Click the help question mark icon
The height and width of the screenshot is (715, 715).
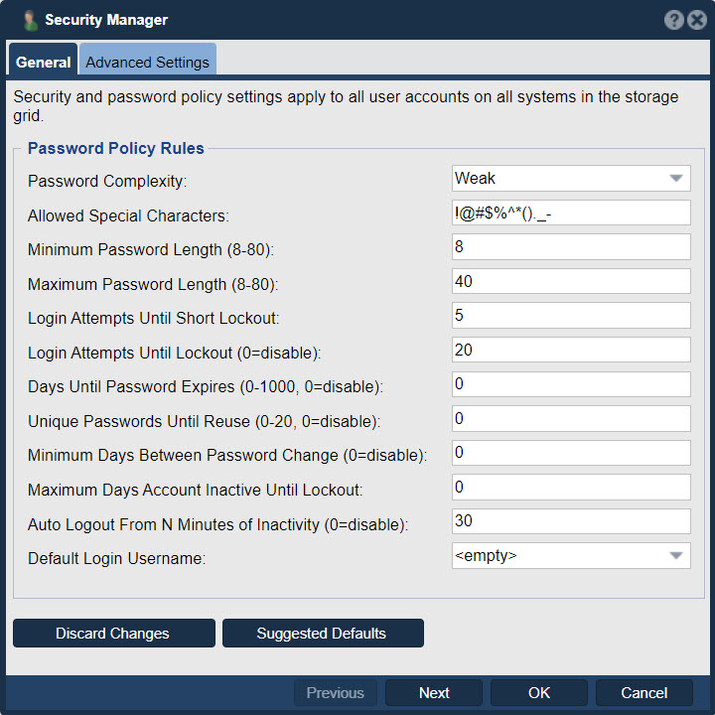tap(673, 20)
